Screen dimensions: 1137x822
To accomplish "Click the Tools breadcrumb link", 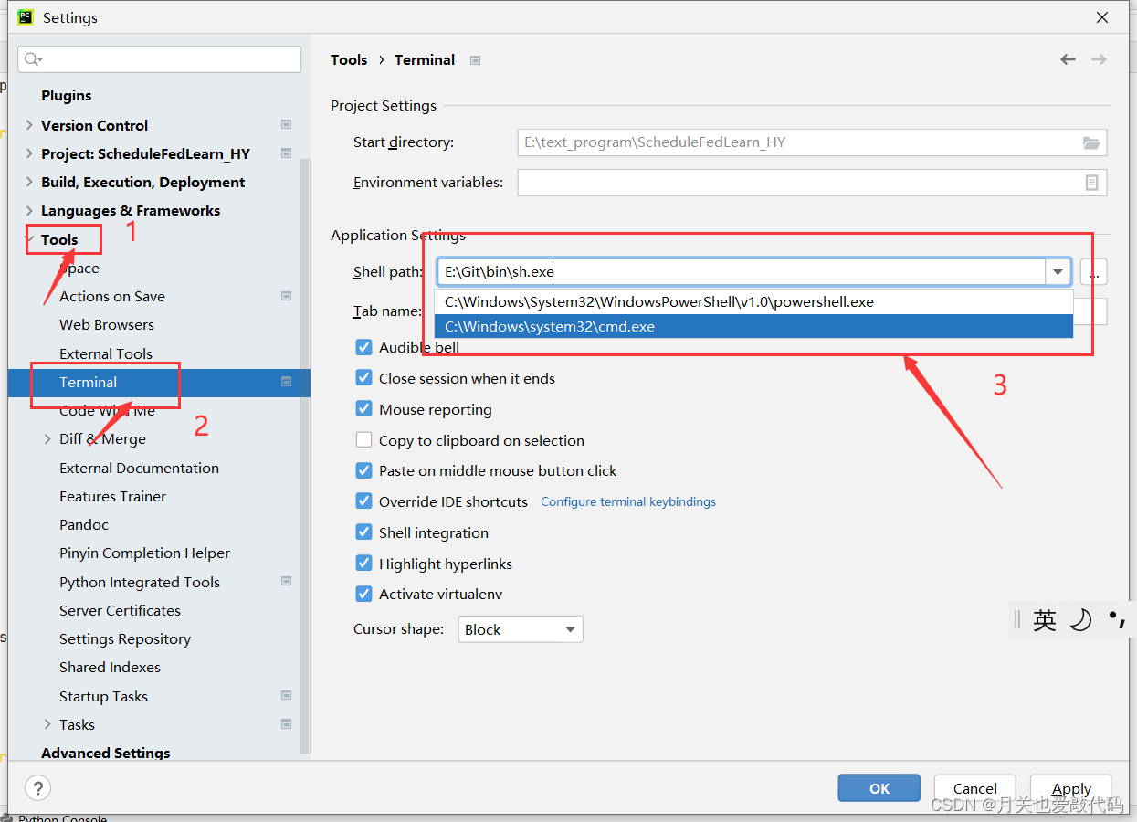I will (349, 59).
